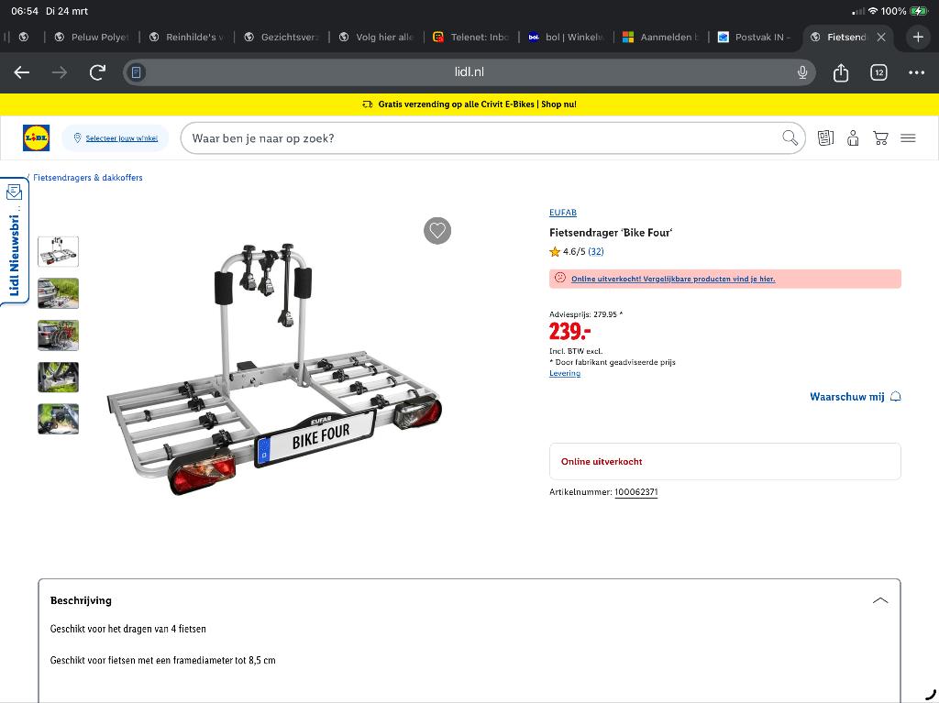Open the shopping cart icon

point(880,138)
